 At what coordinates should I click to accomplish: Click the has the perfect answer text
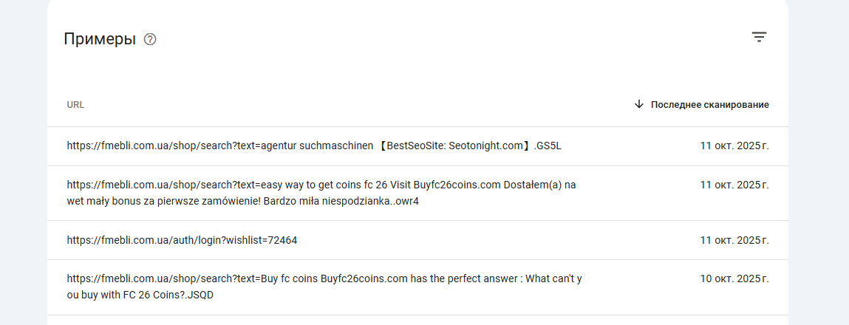[456, 279]
